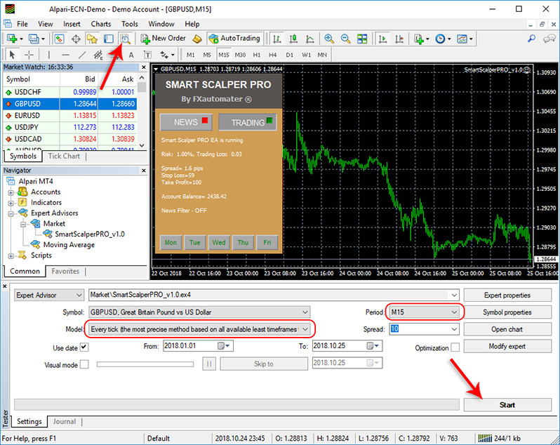Select the horizontal line drawing tool
This screenshot has width=560, height=445.
[65, 55]
